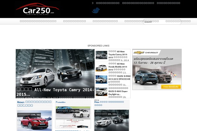Screen dimensions: 197x131
Task: Select the white ISUZU D-MAX Super Daylight thumbnail
Action: (101, 92)
